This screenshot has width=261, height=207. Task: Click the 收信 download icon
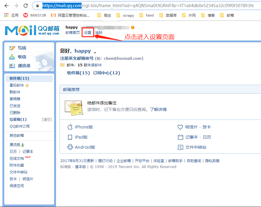click(12, 57)
